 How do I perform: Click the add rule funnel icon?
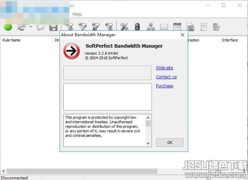[x=70, y=27]
